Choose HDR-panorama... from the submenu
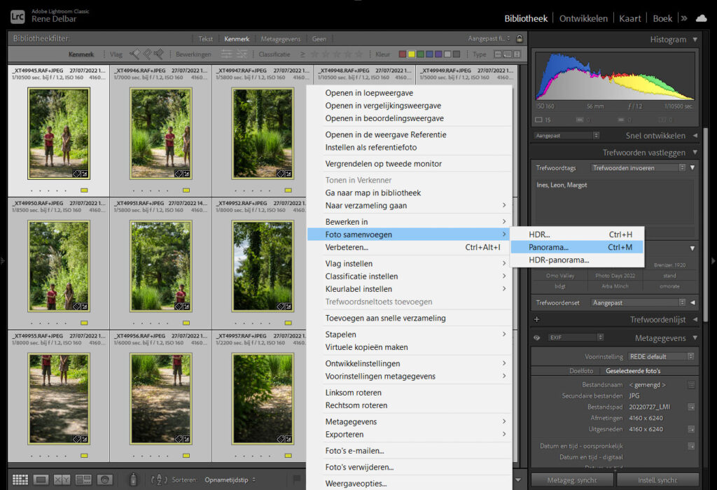 tap(577, 260)
